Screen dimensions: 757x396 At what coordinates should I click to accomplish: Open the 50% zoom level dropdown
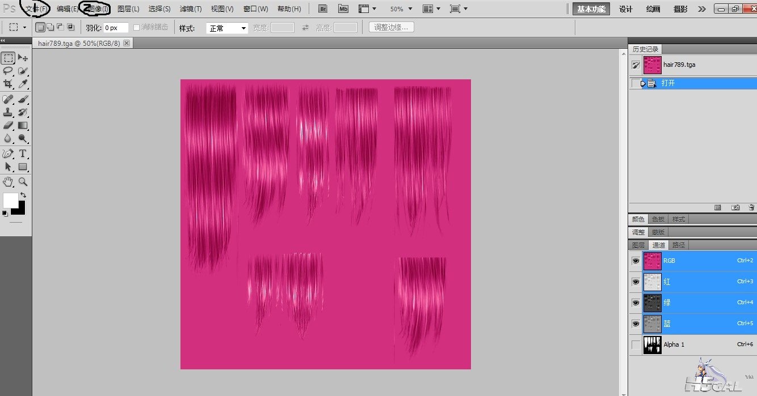(x=401, y=9)
